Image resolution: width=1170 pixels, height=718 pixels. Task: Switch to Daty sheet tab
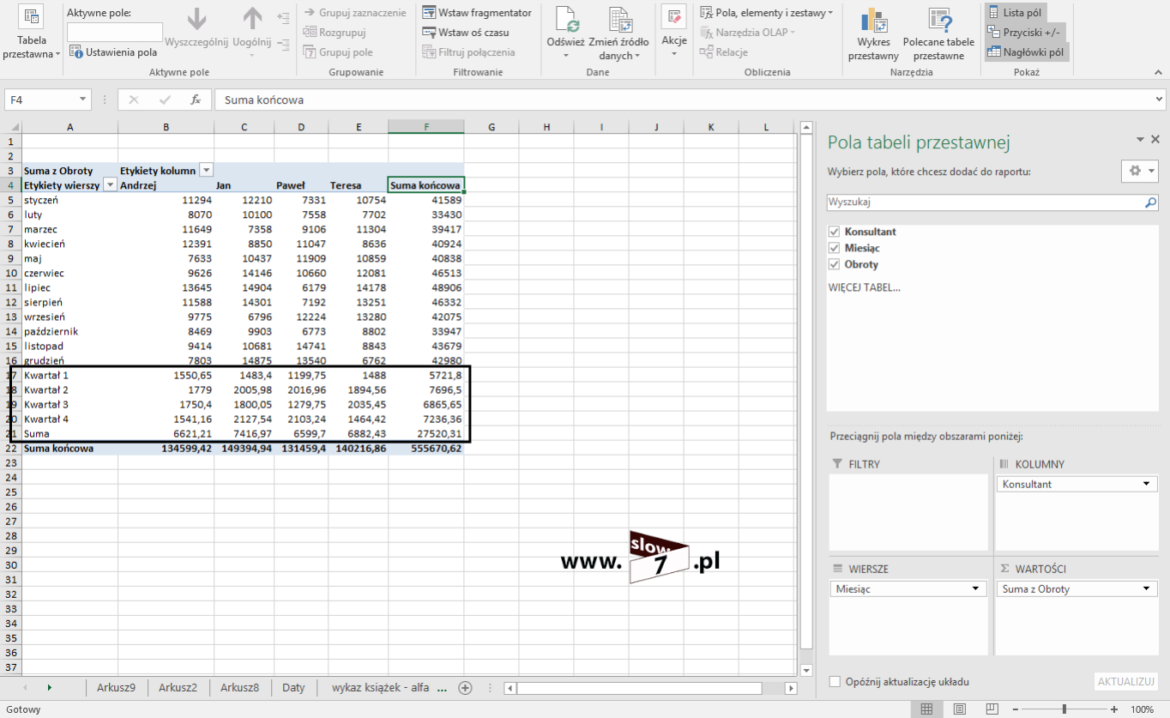tap(293, 687)
